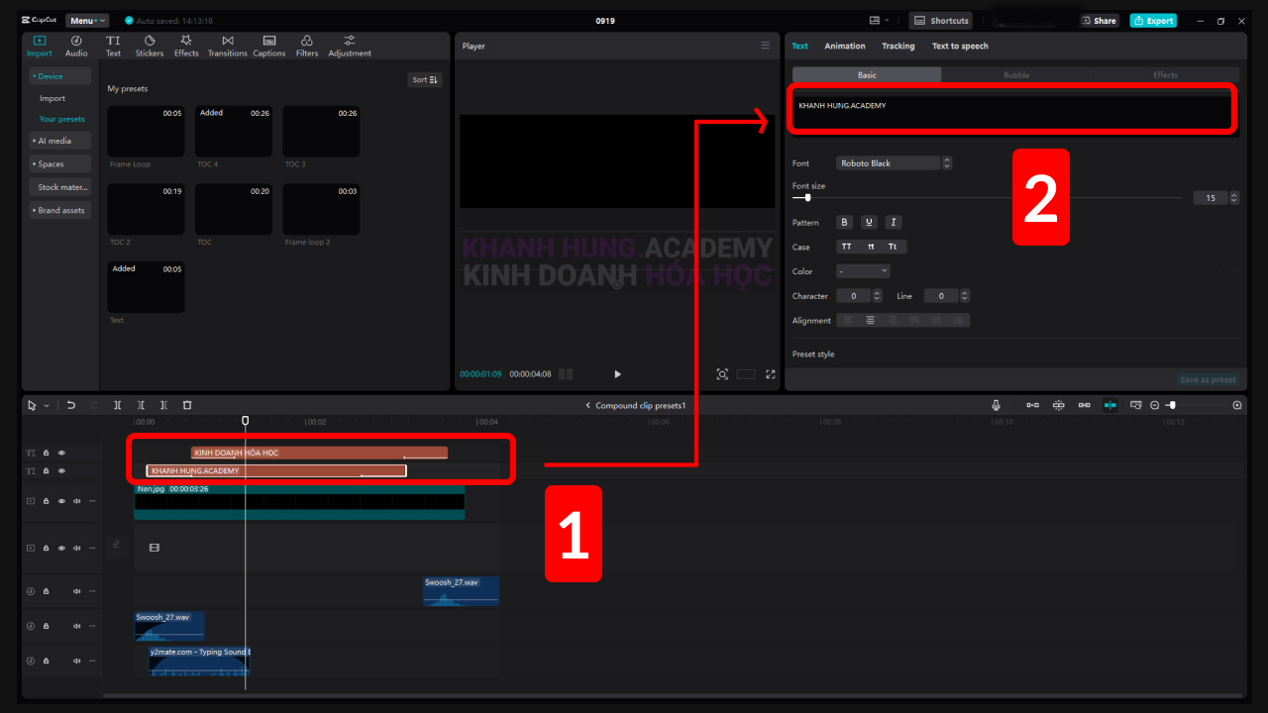Switch to the Animation tab
The width and height of the screenshot is (1268, 713).
click(x=845, y=46)
